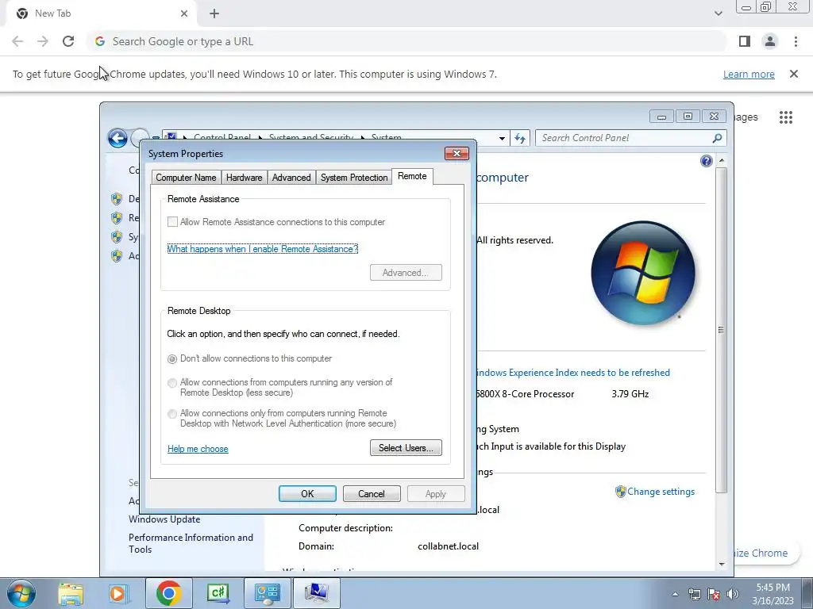Click the network tray icon
Screen dimensions: 813x609
(x=694, y=594)
